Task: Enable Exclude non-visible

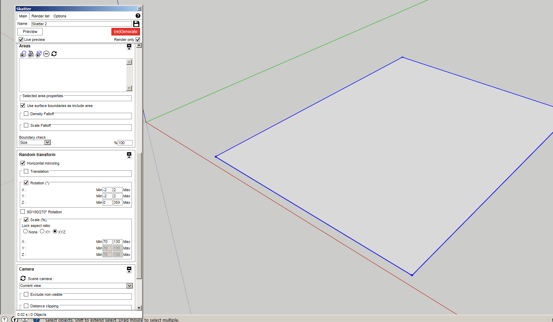Action: [x=26, y=294]
